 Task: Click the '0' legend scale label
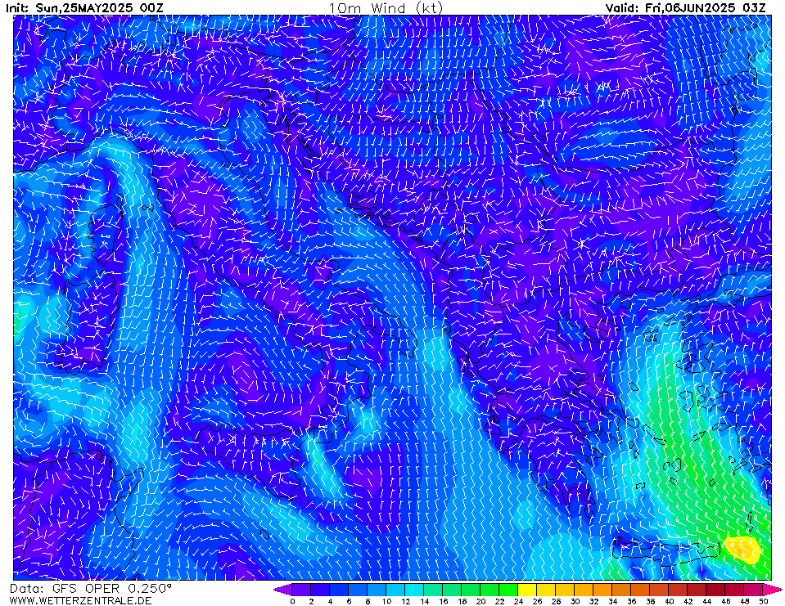(x=292, y=601)
